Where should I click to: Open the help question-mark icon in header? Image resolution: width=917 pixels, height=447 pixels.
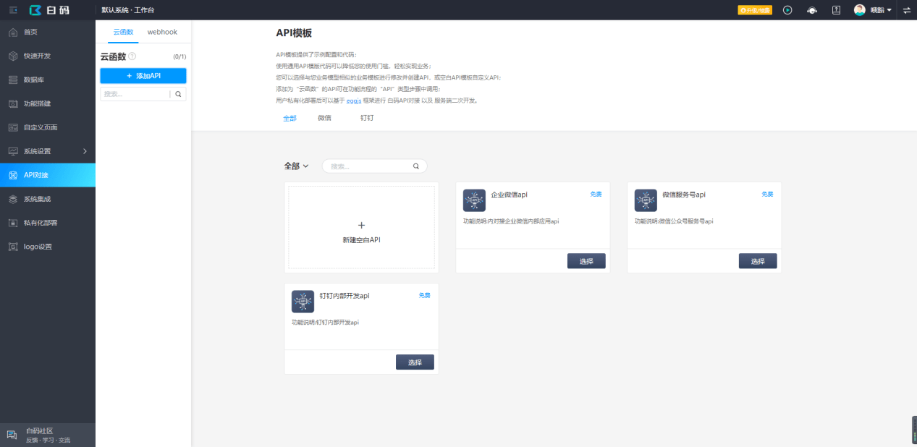pyautogui.click(x=836, y=10)
